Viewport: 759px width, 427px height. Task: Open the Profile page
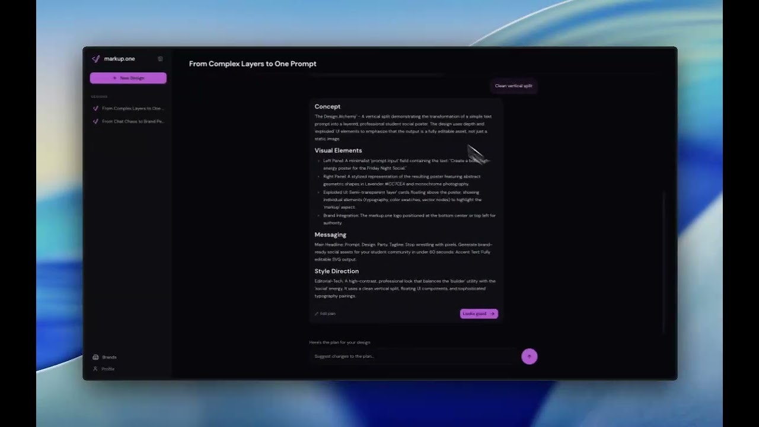104,369
